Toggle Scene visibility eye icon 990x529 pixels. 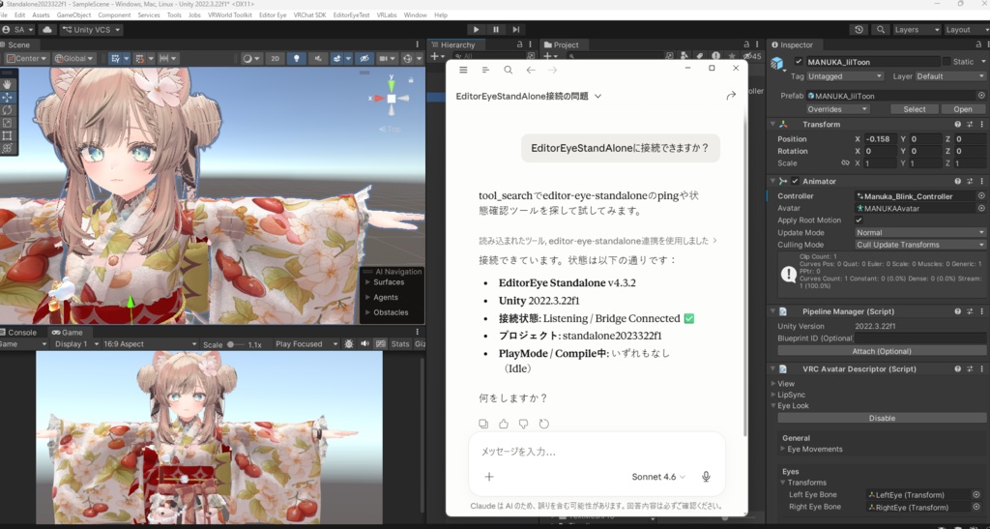point(364,59)
